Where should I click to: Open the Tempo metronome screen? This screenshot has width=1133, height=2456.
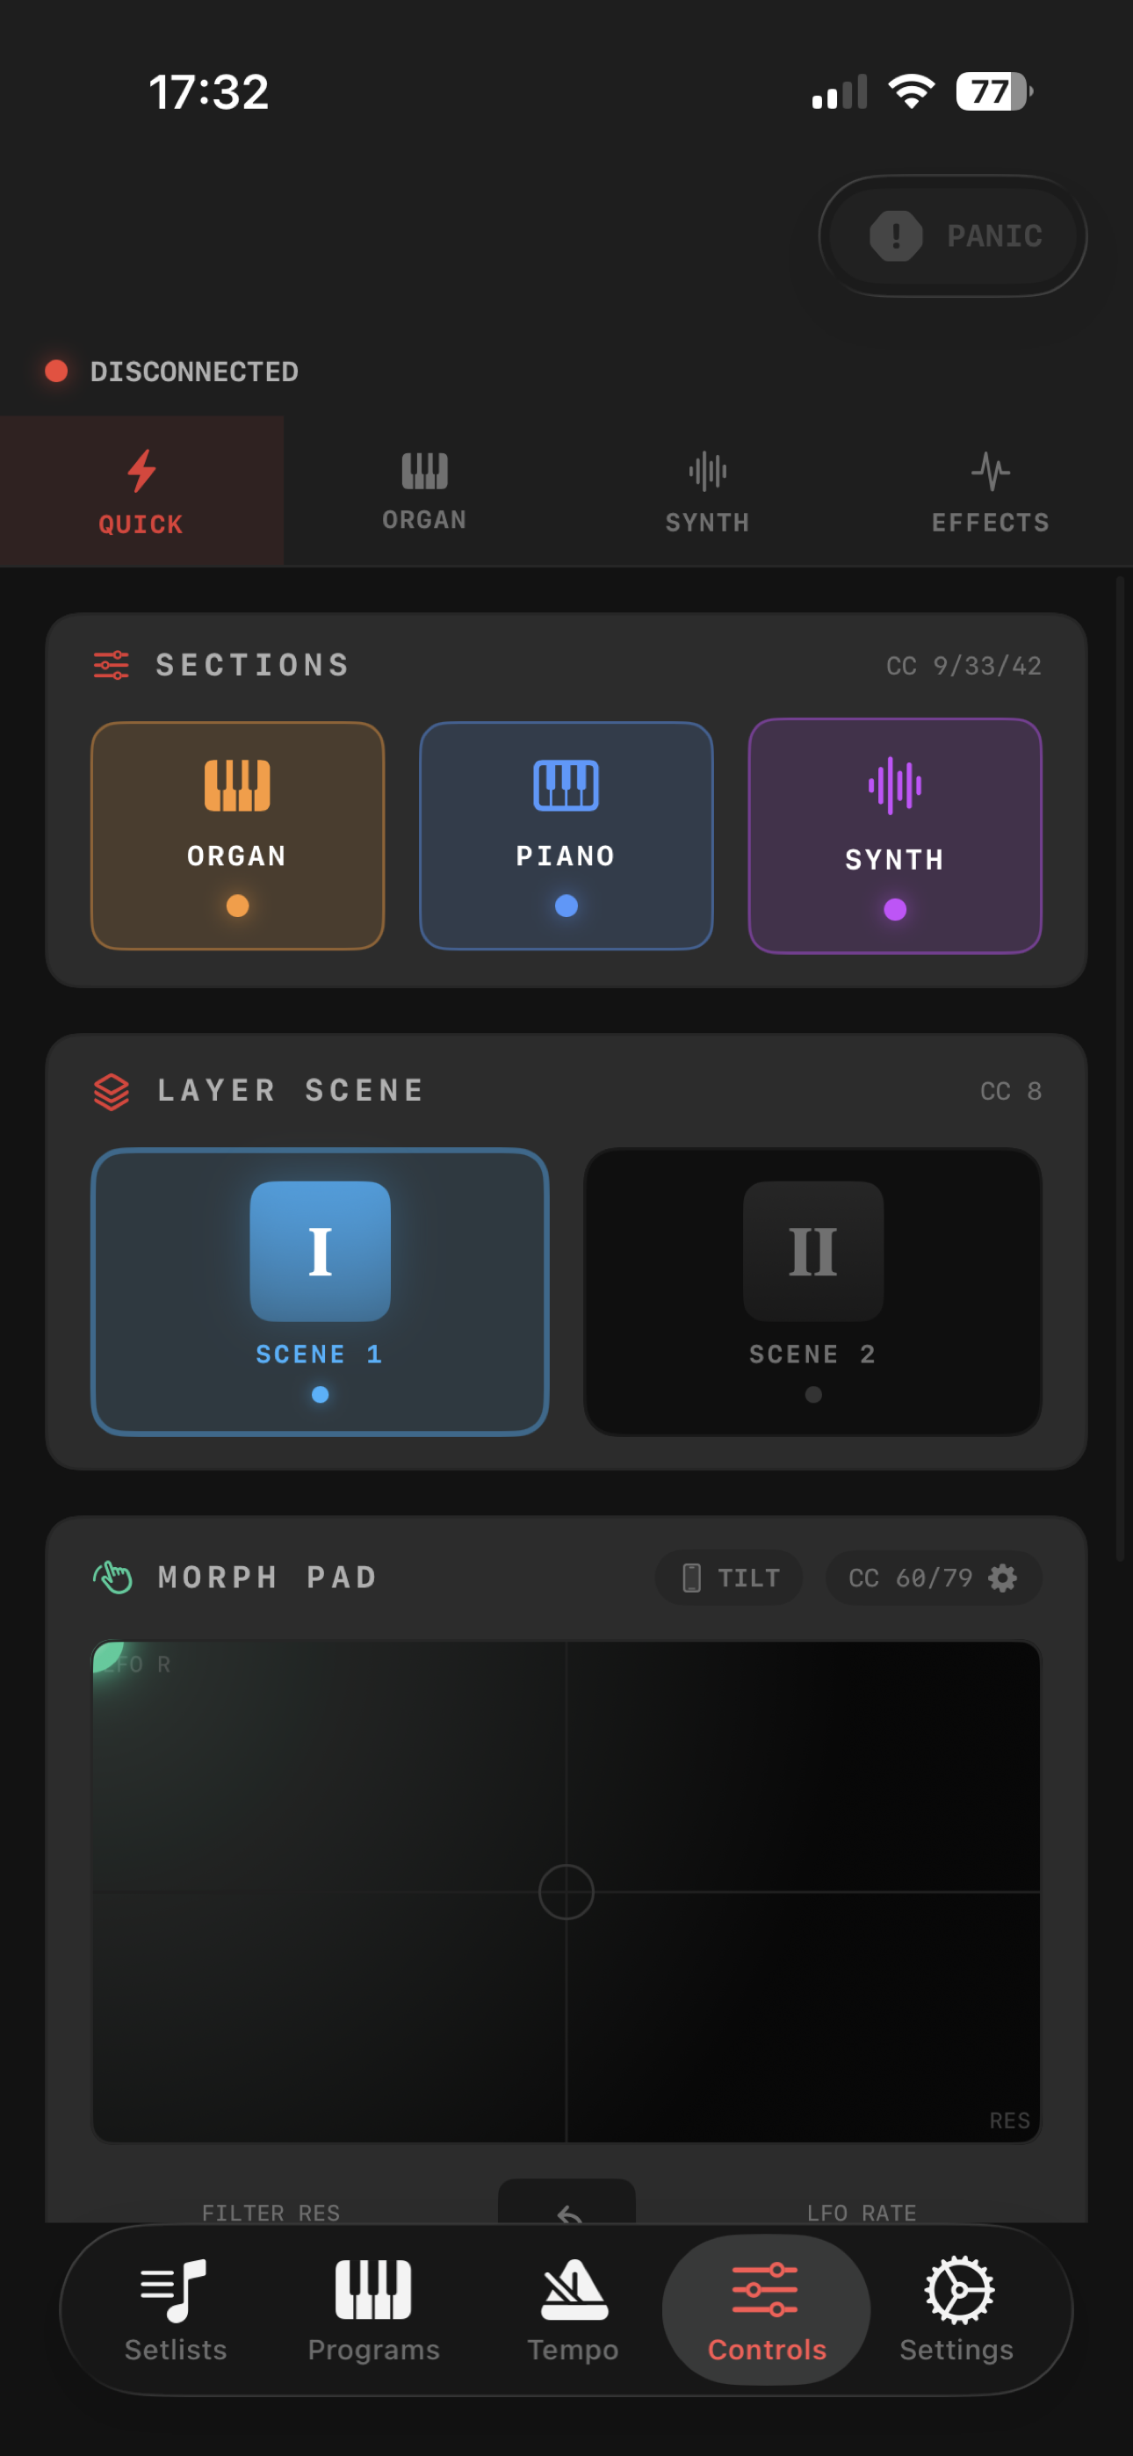tap(574, 2309)
